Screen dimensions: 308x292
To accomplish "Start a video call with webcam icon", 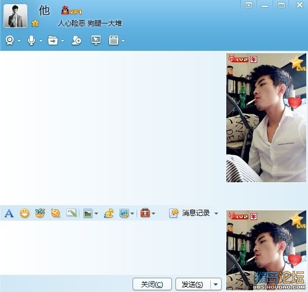I will tap(10, 41).
